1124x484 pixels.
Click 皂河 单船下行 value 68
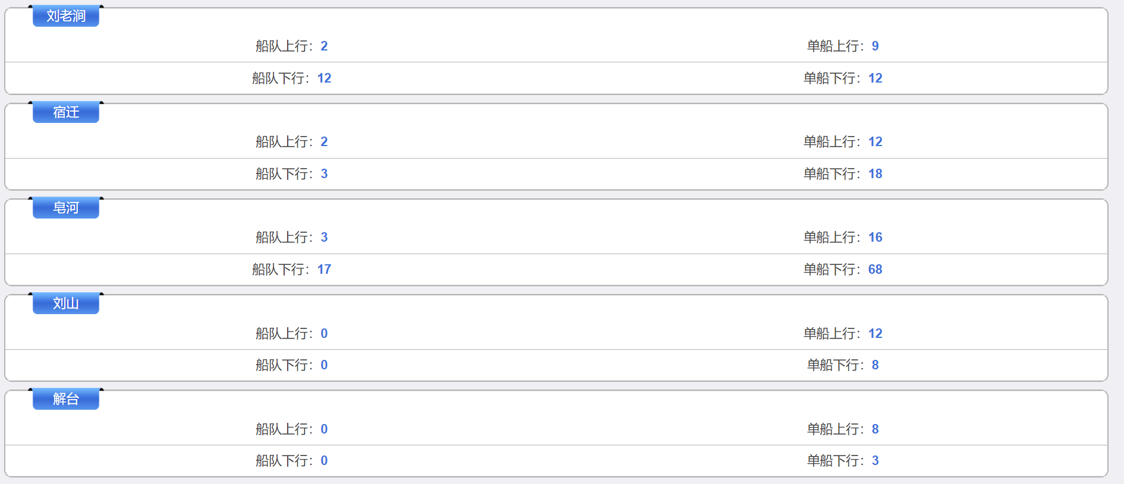click(x=875, y=270)
